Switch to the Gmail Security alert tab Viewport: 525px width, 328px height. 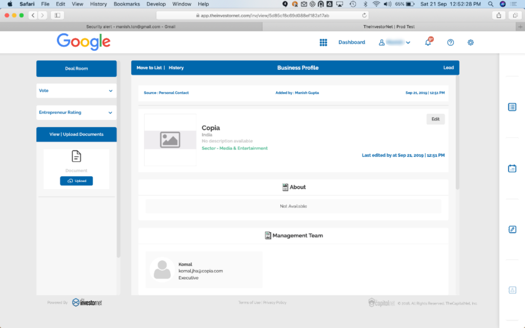[x=131, y=27]
